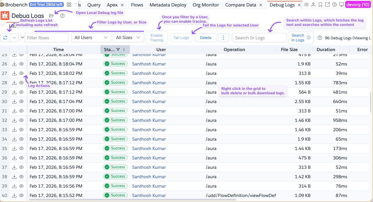View log in row 27 via eye icon
Screen dimensions: 373x202
(21, 73)
